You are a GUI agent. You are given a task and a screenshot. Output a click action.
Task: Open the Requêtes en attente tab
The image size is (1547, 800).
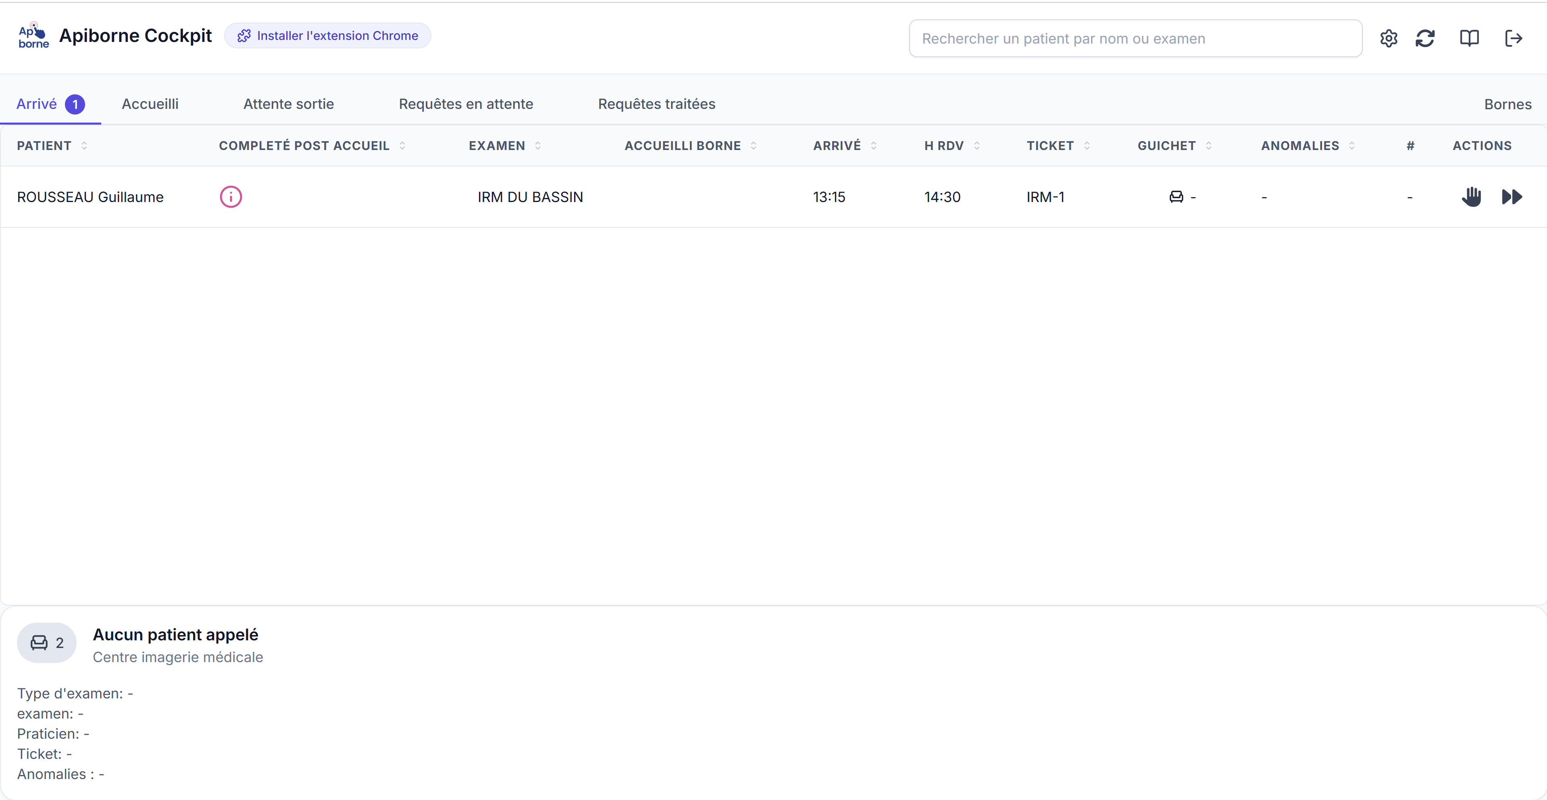point(466,104)
